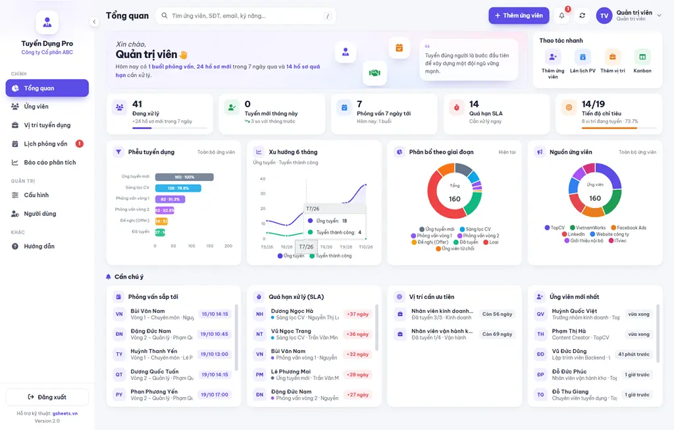
Task: Toggle Website công ty in source legend
Action: (x=609, y=234)
